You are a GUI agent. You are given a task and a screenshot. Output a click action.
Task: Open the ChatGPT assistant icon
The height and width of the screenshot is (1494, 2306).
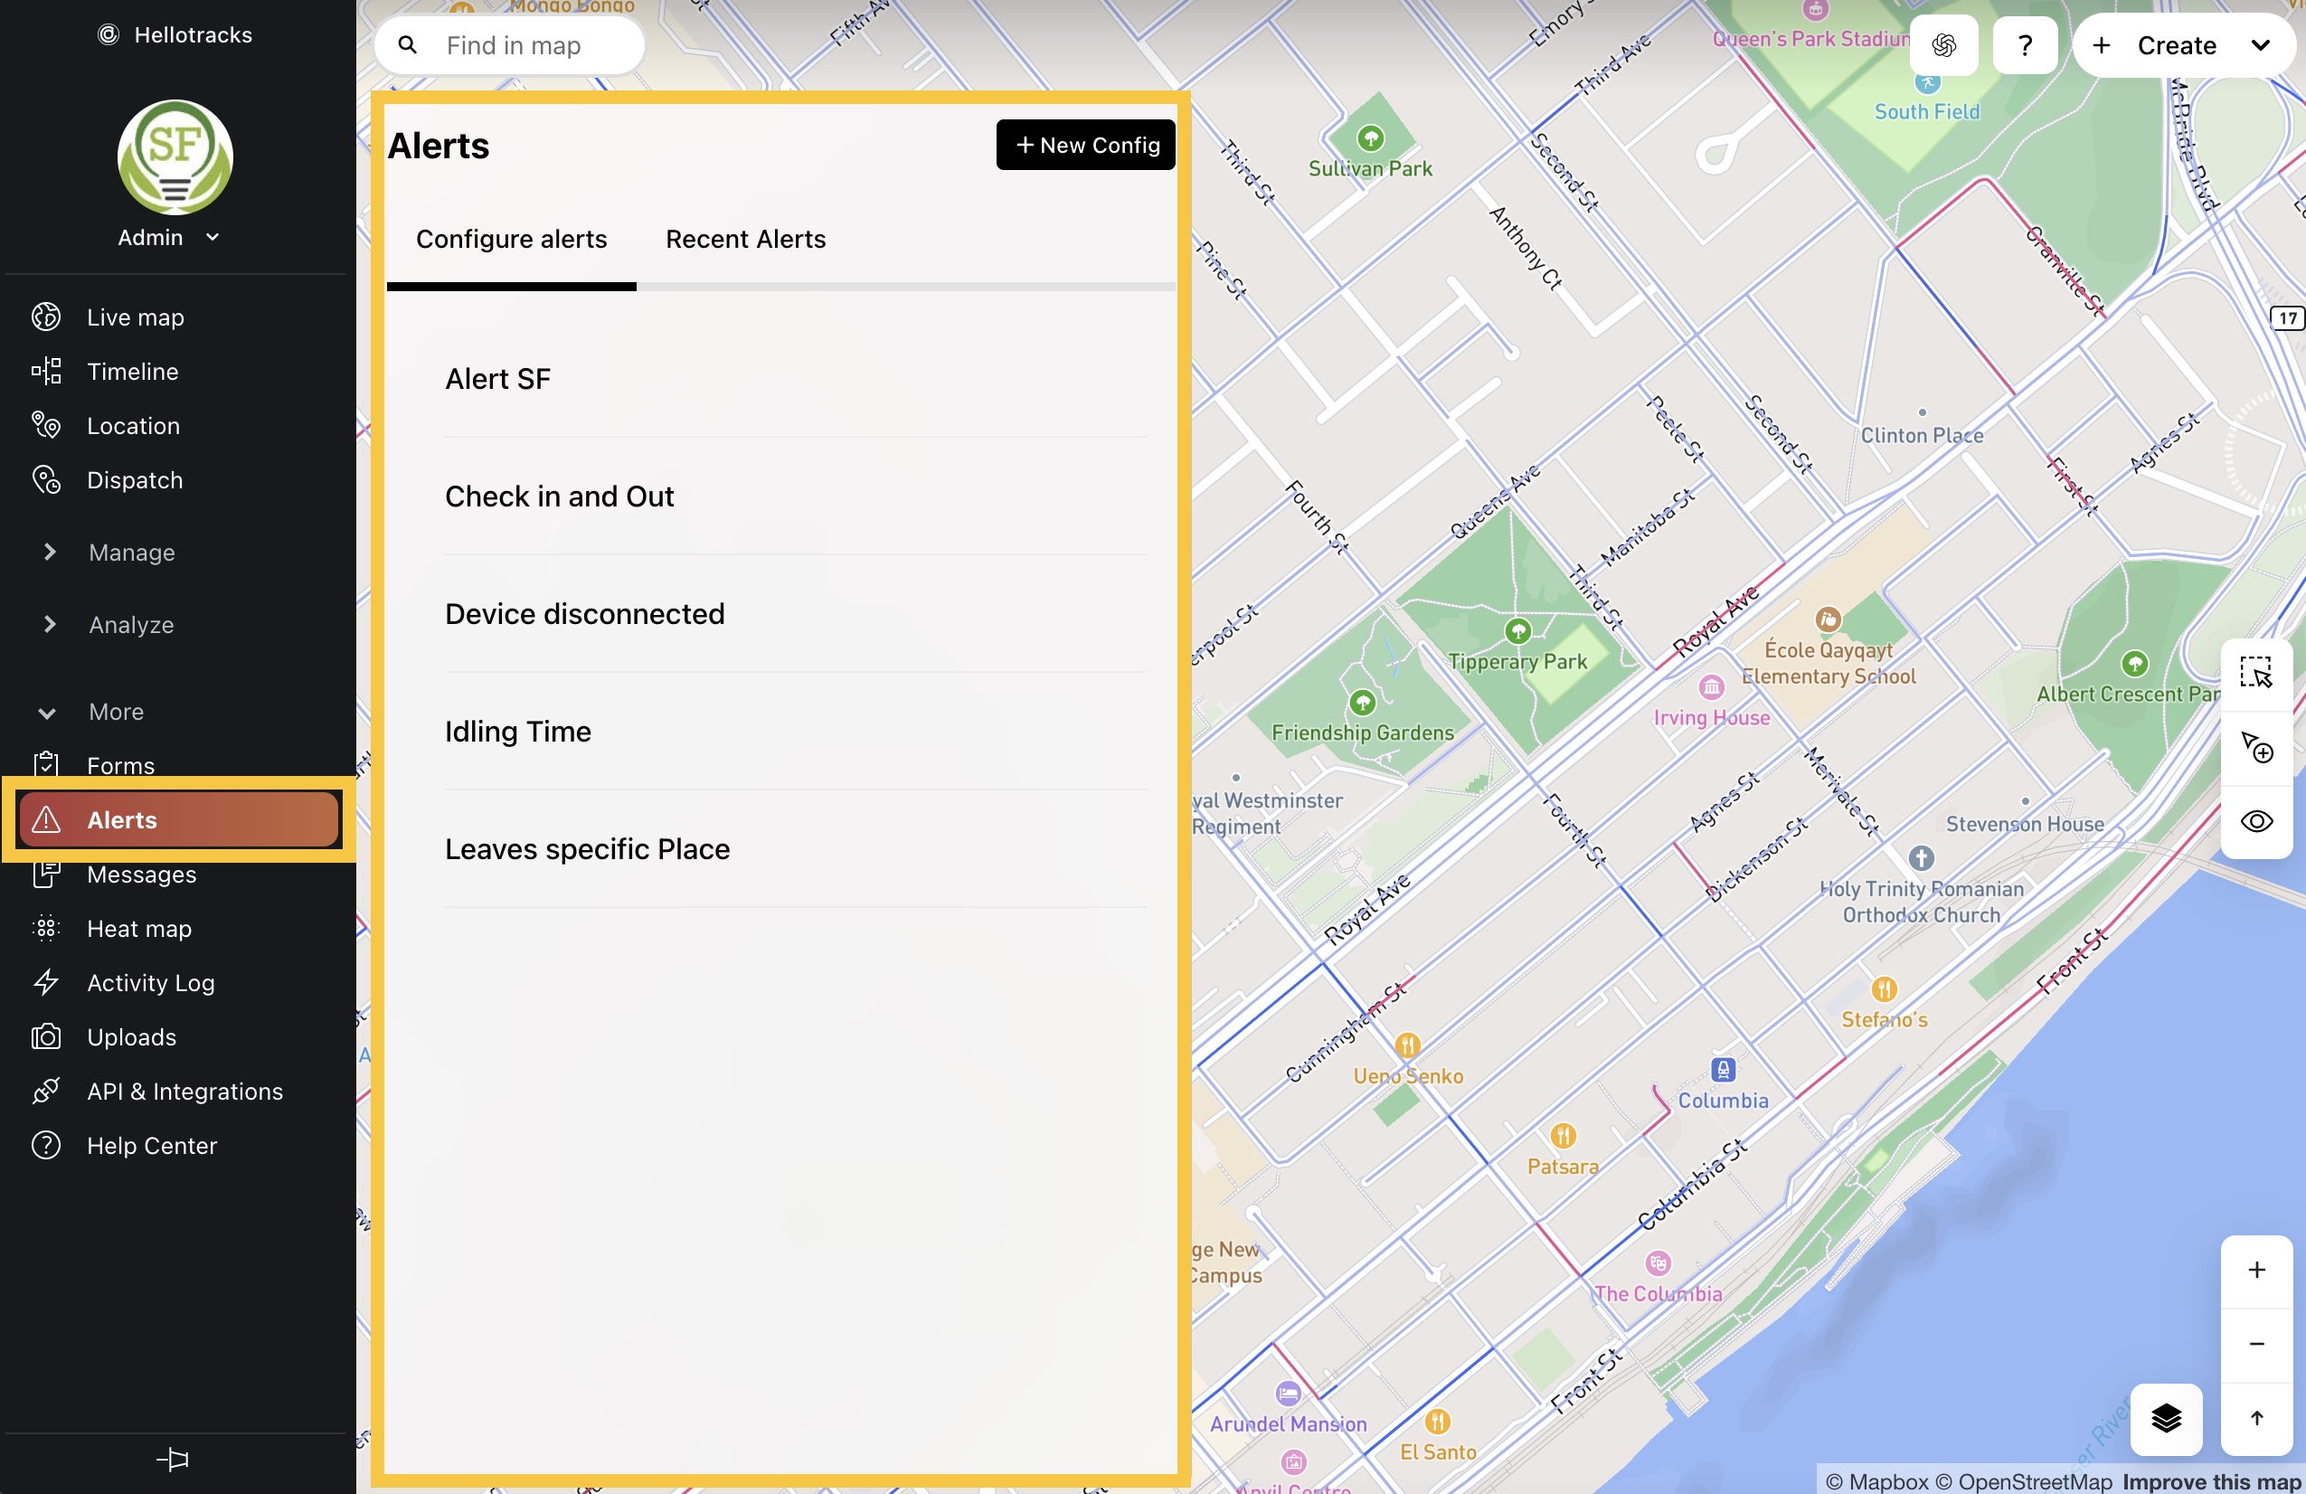[1943, 44]
